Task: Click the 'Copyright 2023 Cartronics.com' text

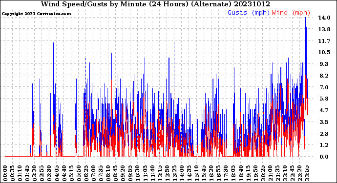Action: 36,14
